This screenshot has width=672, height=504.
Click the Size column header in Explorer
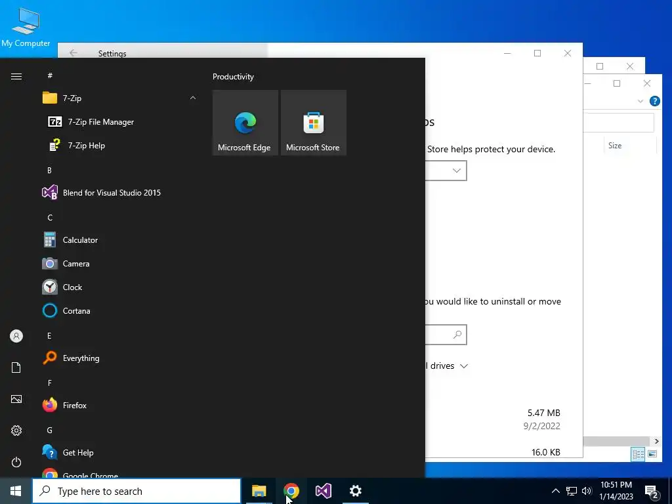pos(614,146)
